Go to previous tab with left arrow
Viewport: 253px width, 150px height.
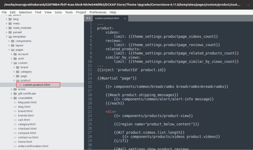click(87, 18)
